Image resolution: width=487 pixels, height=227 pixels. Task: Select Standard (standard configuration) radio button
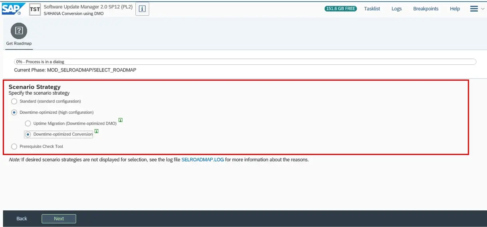coord(14,101)
